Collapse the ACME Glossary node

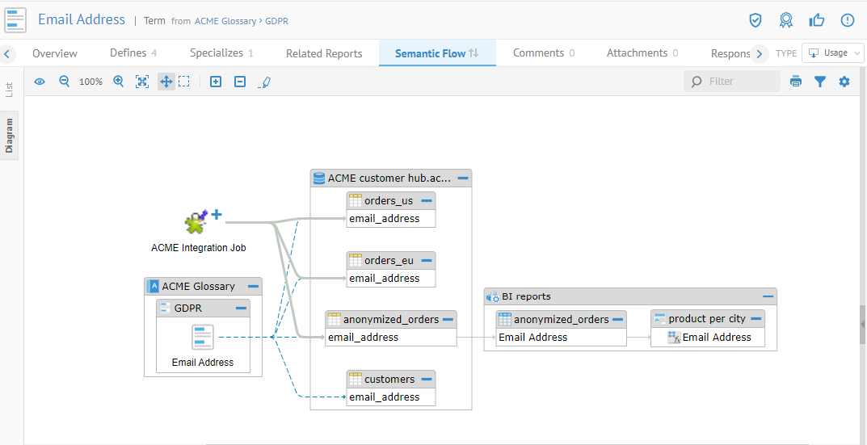[x=253, y=286]
